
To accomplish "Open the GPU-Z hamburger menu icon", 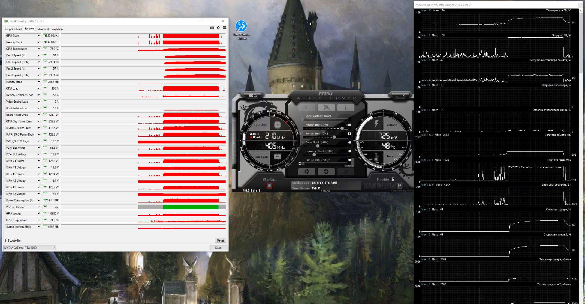I will pyautogui.click(x=224, y=28).
